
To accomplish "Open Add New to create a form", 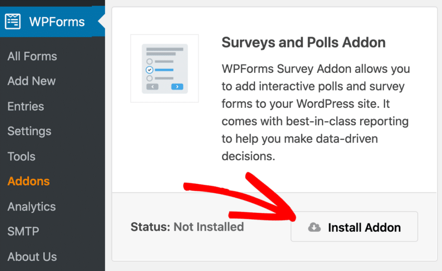I will click(31, 81).
